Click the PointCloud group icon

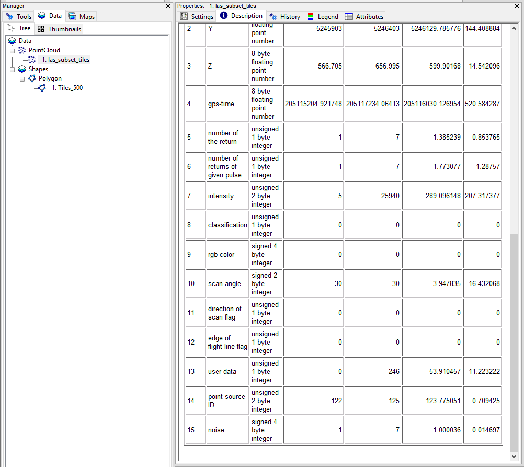tap(22, 50)
